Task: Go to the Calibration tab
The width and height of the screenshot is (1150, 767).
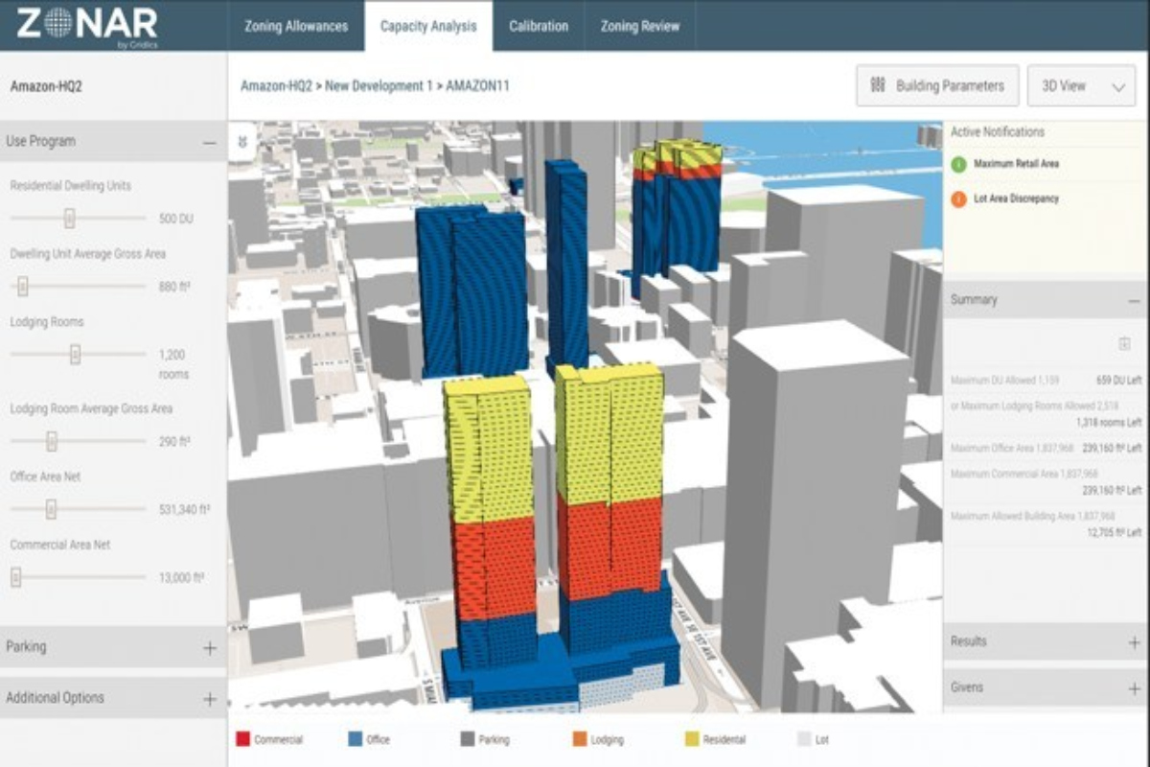Action: pyautogui.click(x=539, y=26)
